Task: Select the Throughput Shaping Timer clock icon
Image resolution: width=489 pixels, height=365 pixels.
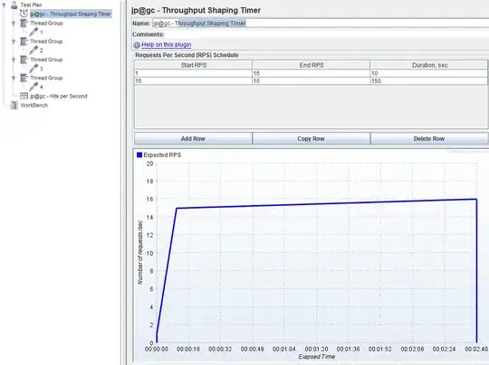Action: 24,14
